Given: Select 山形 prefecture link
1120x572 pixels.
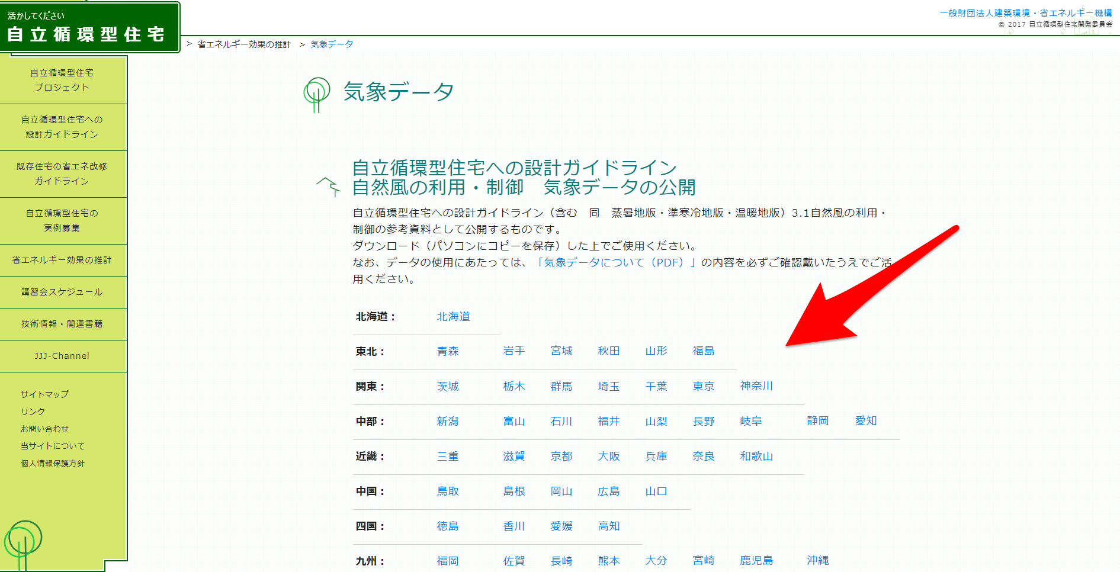Looking at the screenshot, I should pos(656,351).
